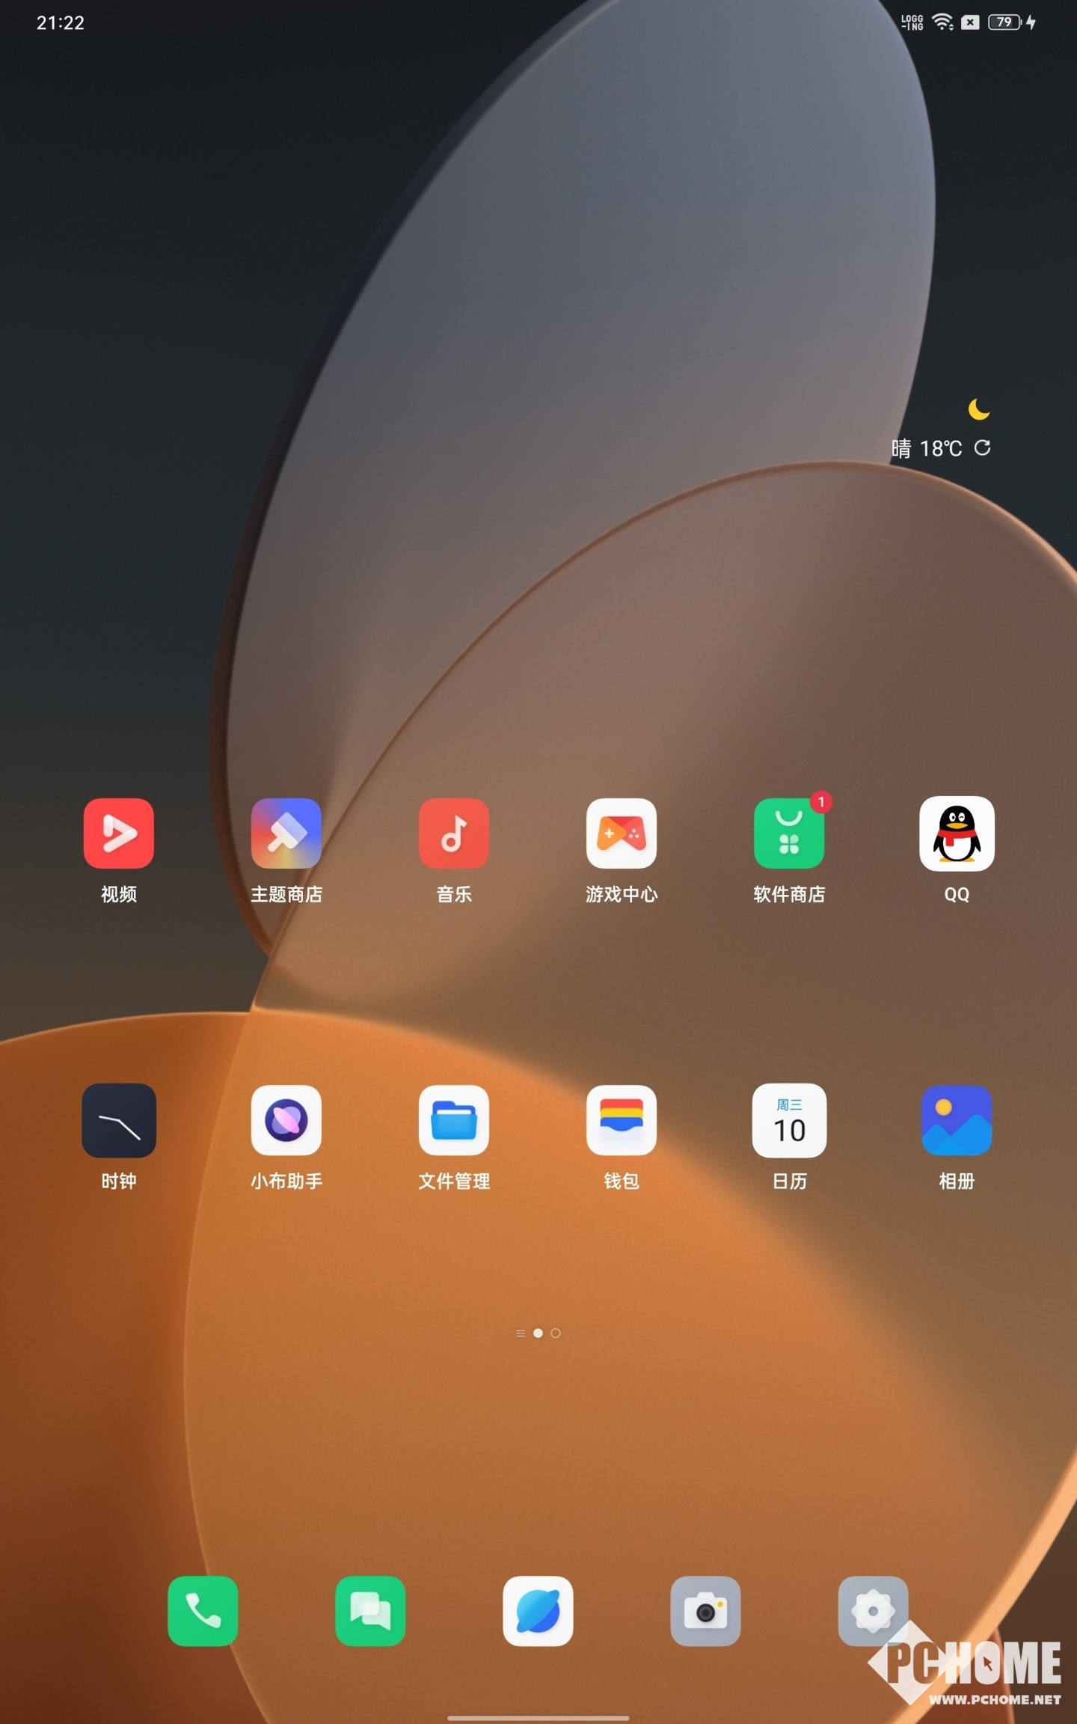Open the Messages dock icon
The image size is (1077, 1724).
point(370,1610)
